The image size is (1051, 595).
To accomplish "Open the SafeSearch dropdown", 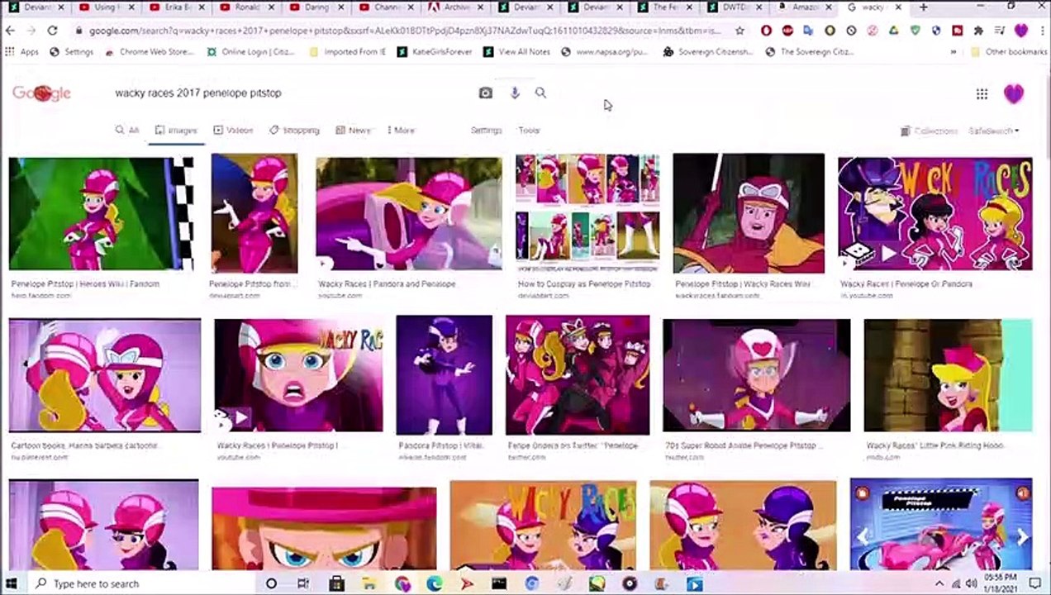I will click(994, 131).
